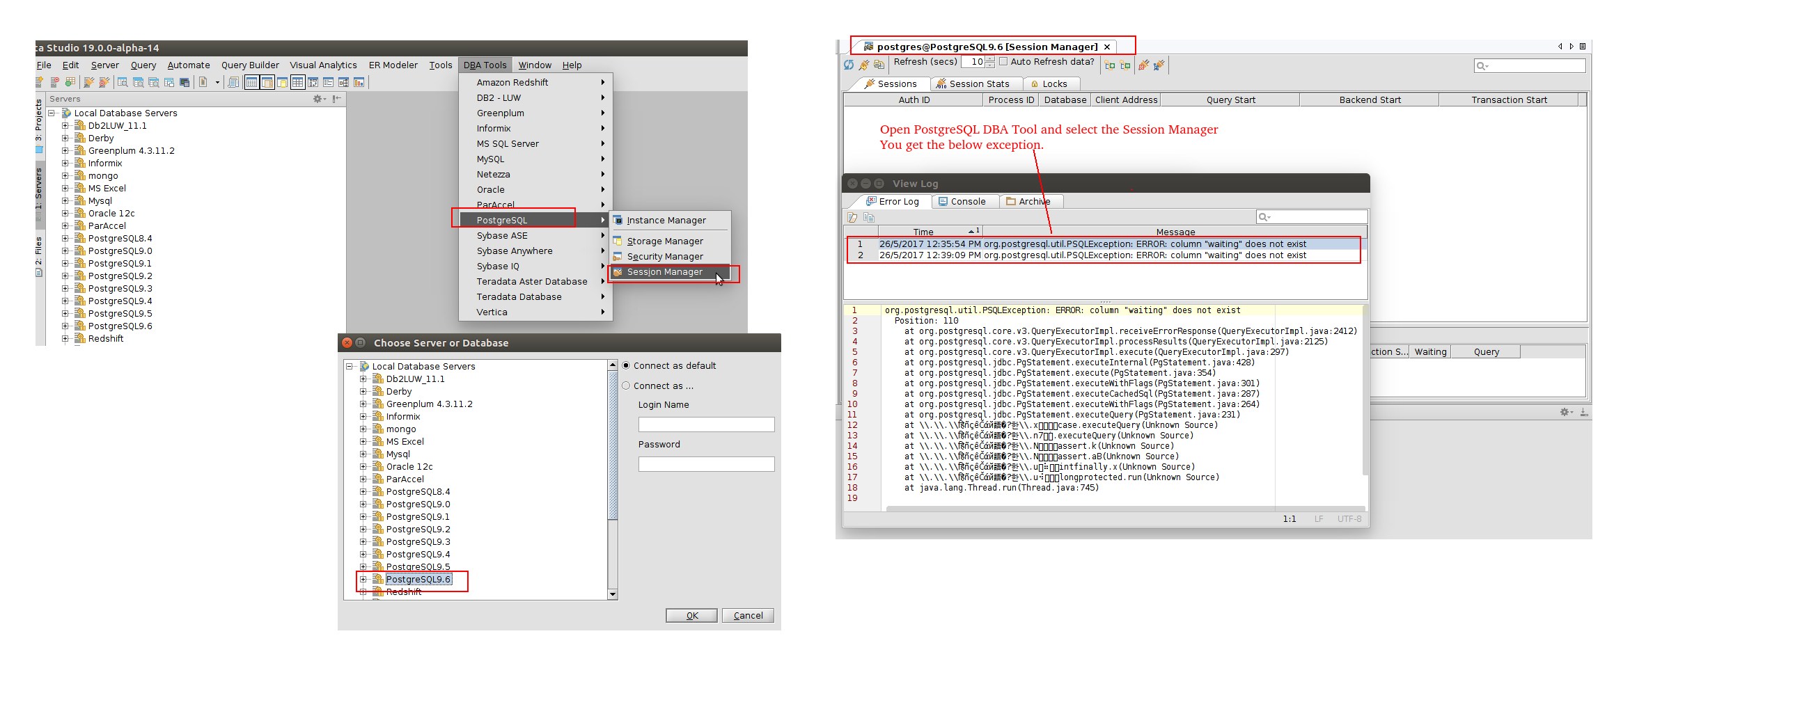
Task: Choose Session Manager from the PostgreSQL submenu
Action: click(670, 272)
